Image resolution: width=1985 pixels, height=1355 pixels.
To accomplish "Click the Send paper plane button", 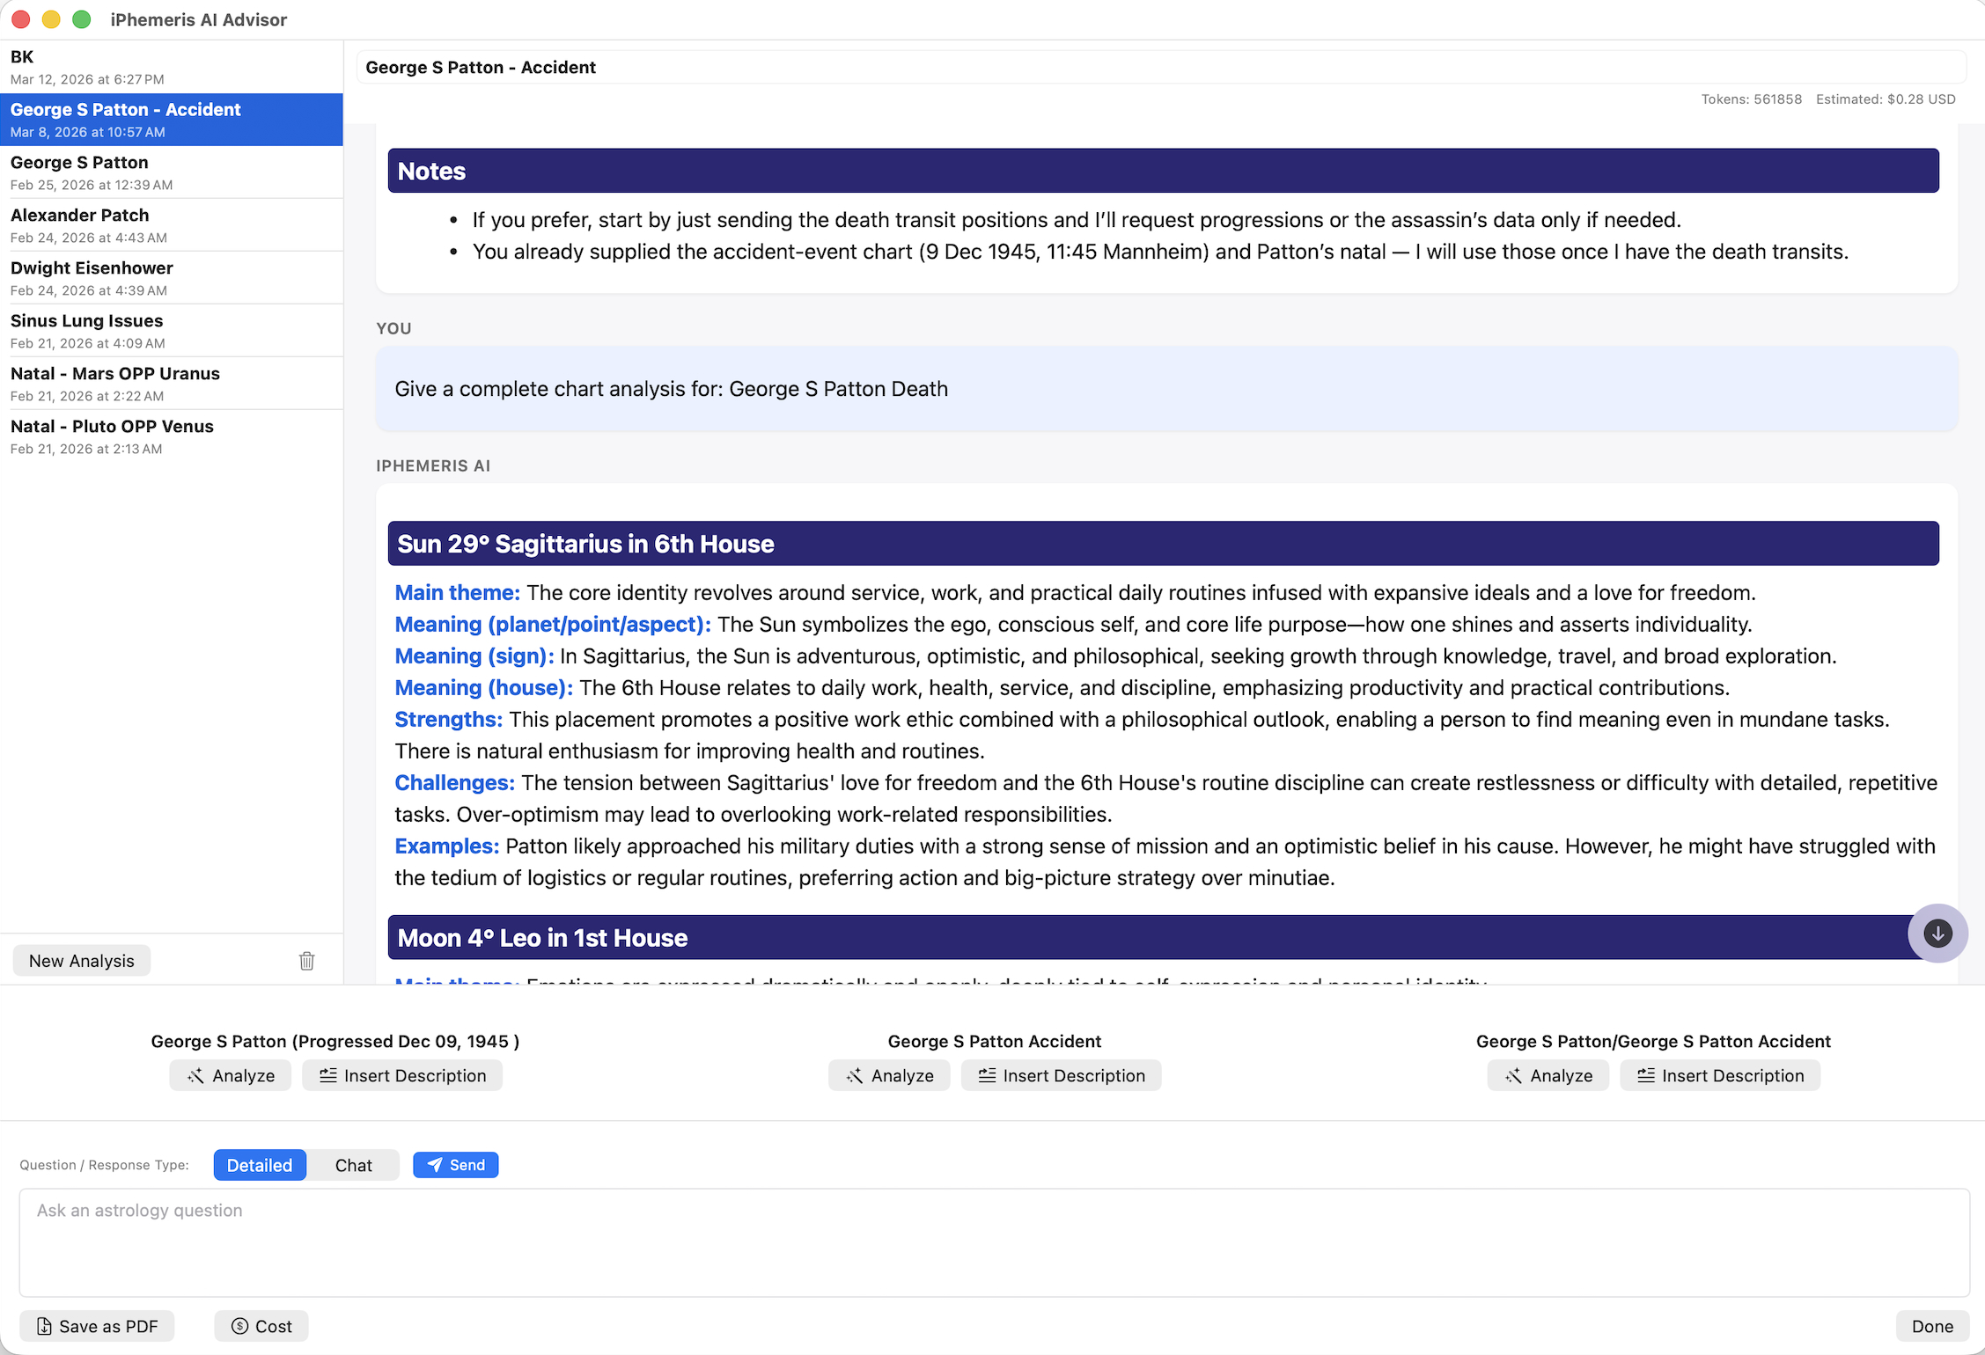I will tap(455, 1165).
